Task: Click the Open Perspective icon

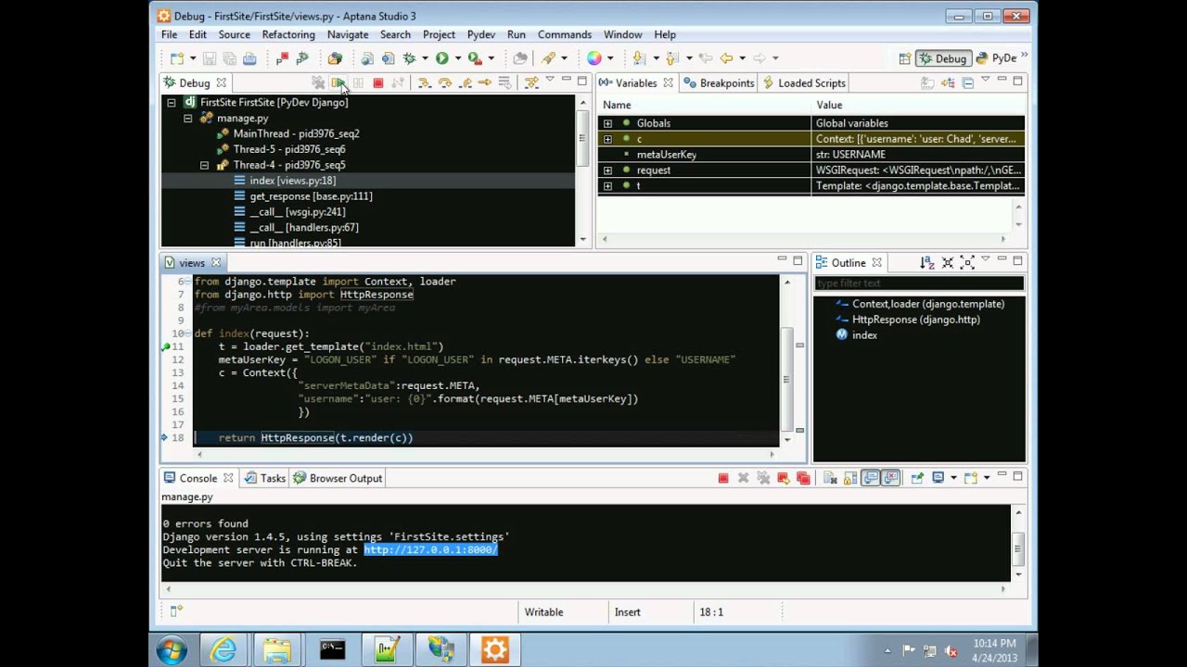Action: (904, 58)
